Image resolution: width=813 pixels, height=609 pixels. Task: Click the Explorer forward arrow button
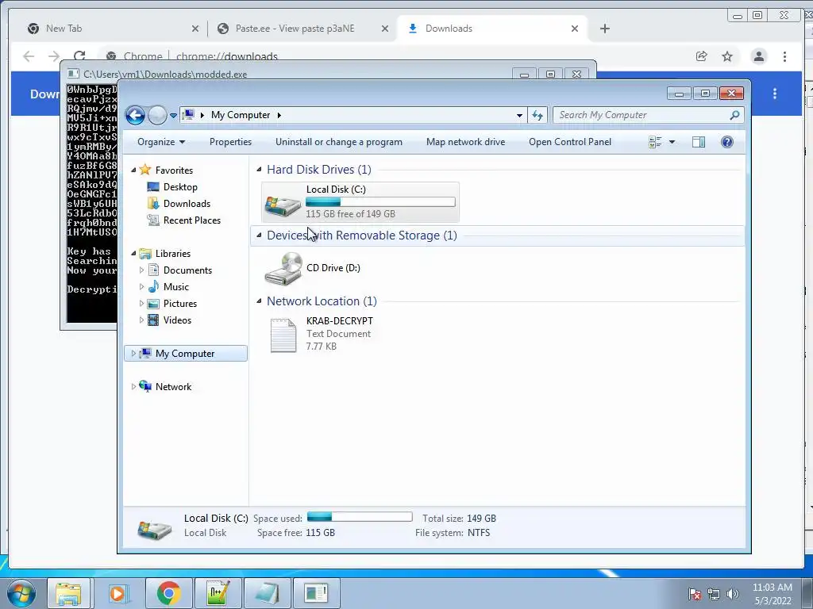(x=157, y=115)
